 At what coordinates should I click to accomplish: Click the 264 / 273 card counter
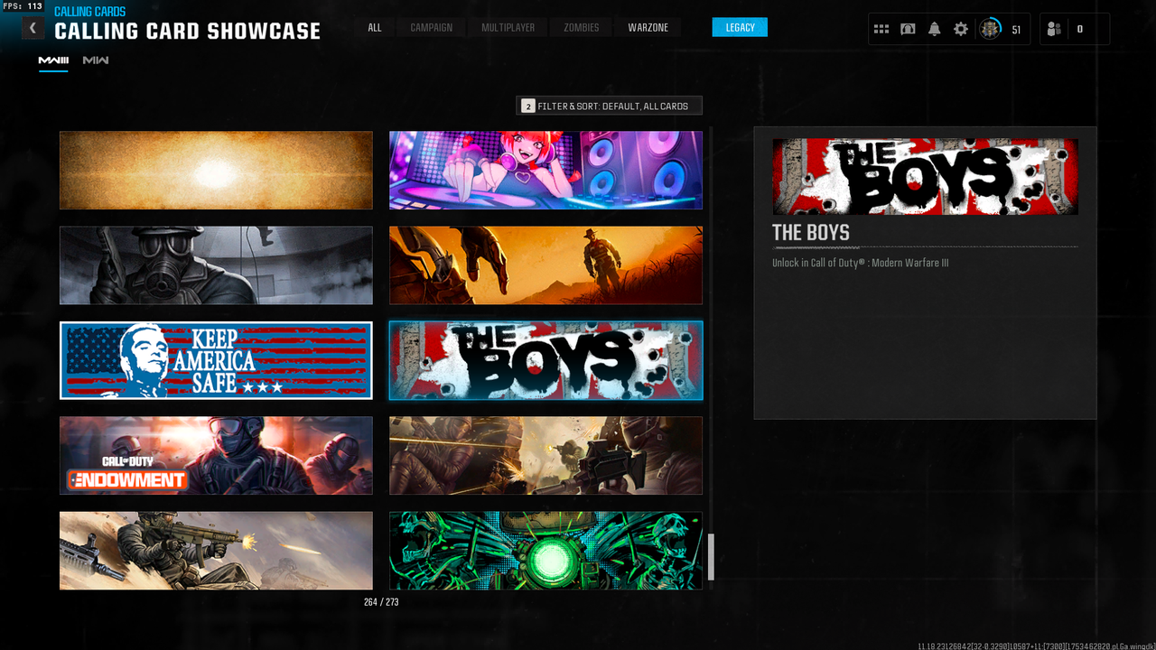coord(381,602)
